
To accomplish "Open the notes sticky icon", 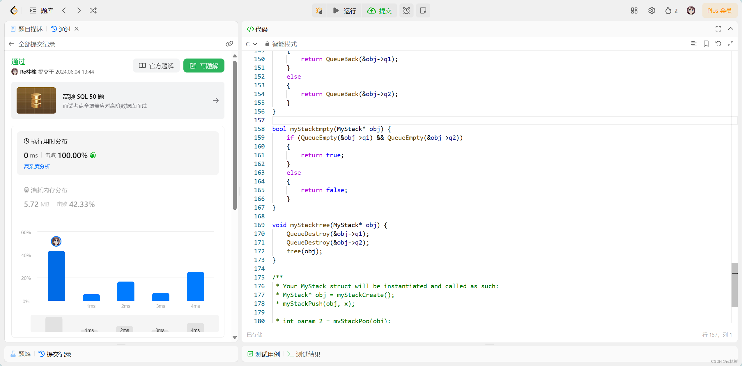I will click(x=423, y=11).
